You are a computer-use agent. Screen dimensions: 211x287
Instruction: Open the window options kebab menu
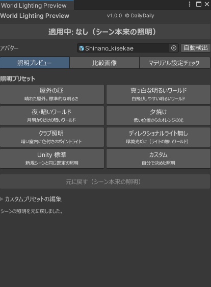coord(190,4)
